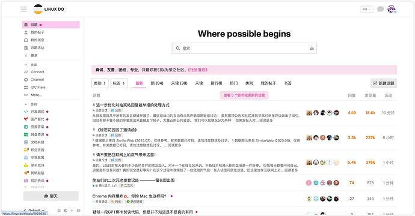
Task: Click the search box magnifier icon
Action: tap(178, 49)
